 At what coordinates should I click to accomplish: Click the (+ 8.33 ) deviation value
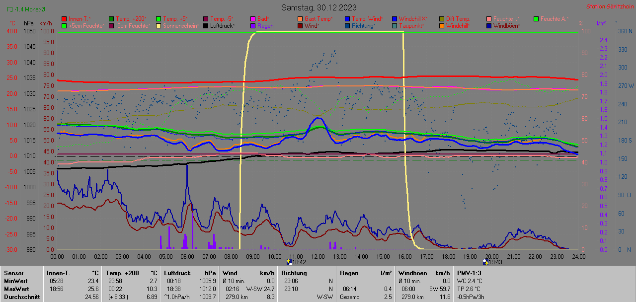(x=118, y=297)
